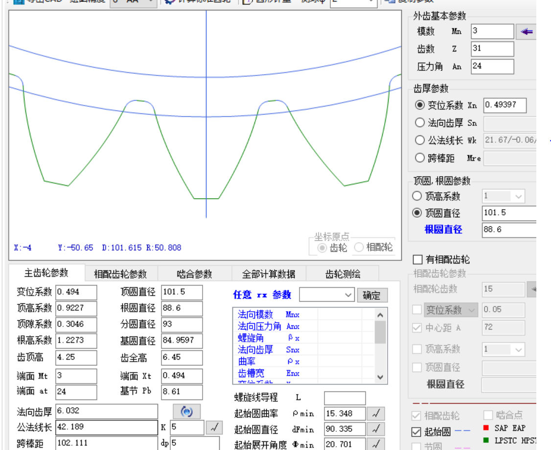Viewport: 551px width, 450px height.
Task: Open the 全部计算数据 tab
Action: tap(269, 274)
